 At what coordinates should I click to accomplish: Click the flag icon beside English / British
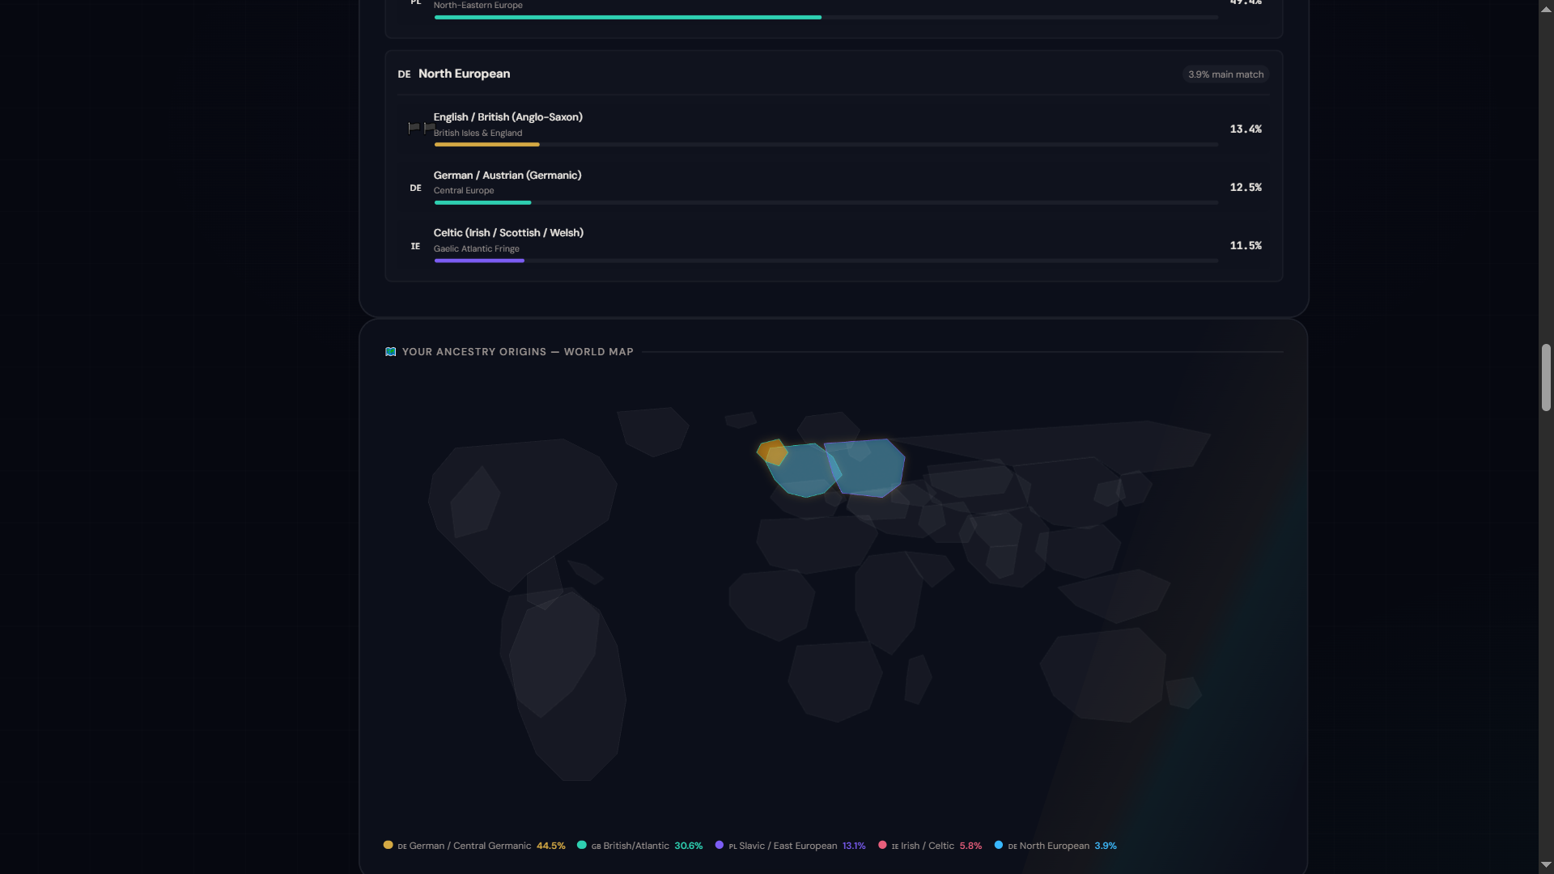coord(421,128)
